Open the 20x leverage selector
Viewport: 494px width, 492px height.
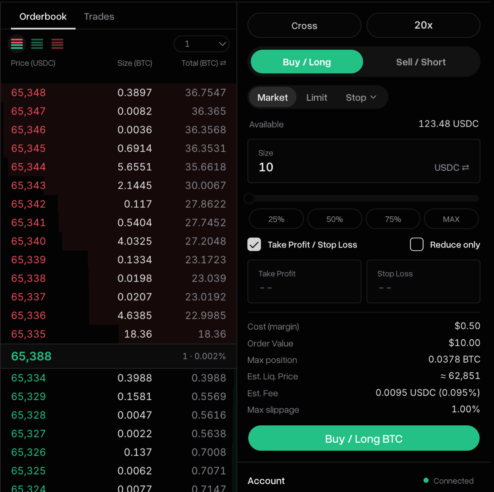point(423,25)
